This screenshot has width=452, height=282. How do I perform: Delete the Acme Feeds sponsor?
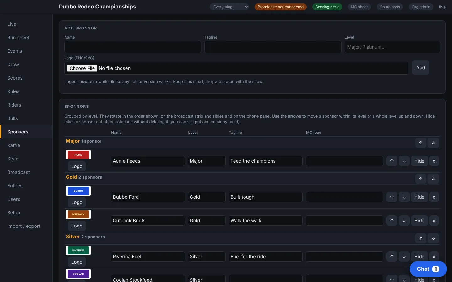[434, 161]
